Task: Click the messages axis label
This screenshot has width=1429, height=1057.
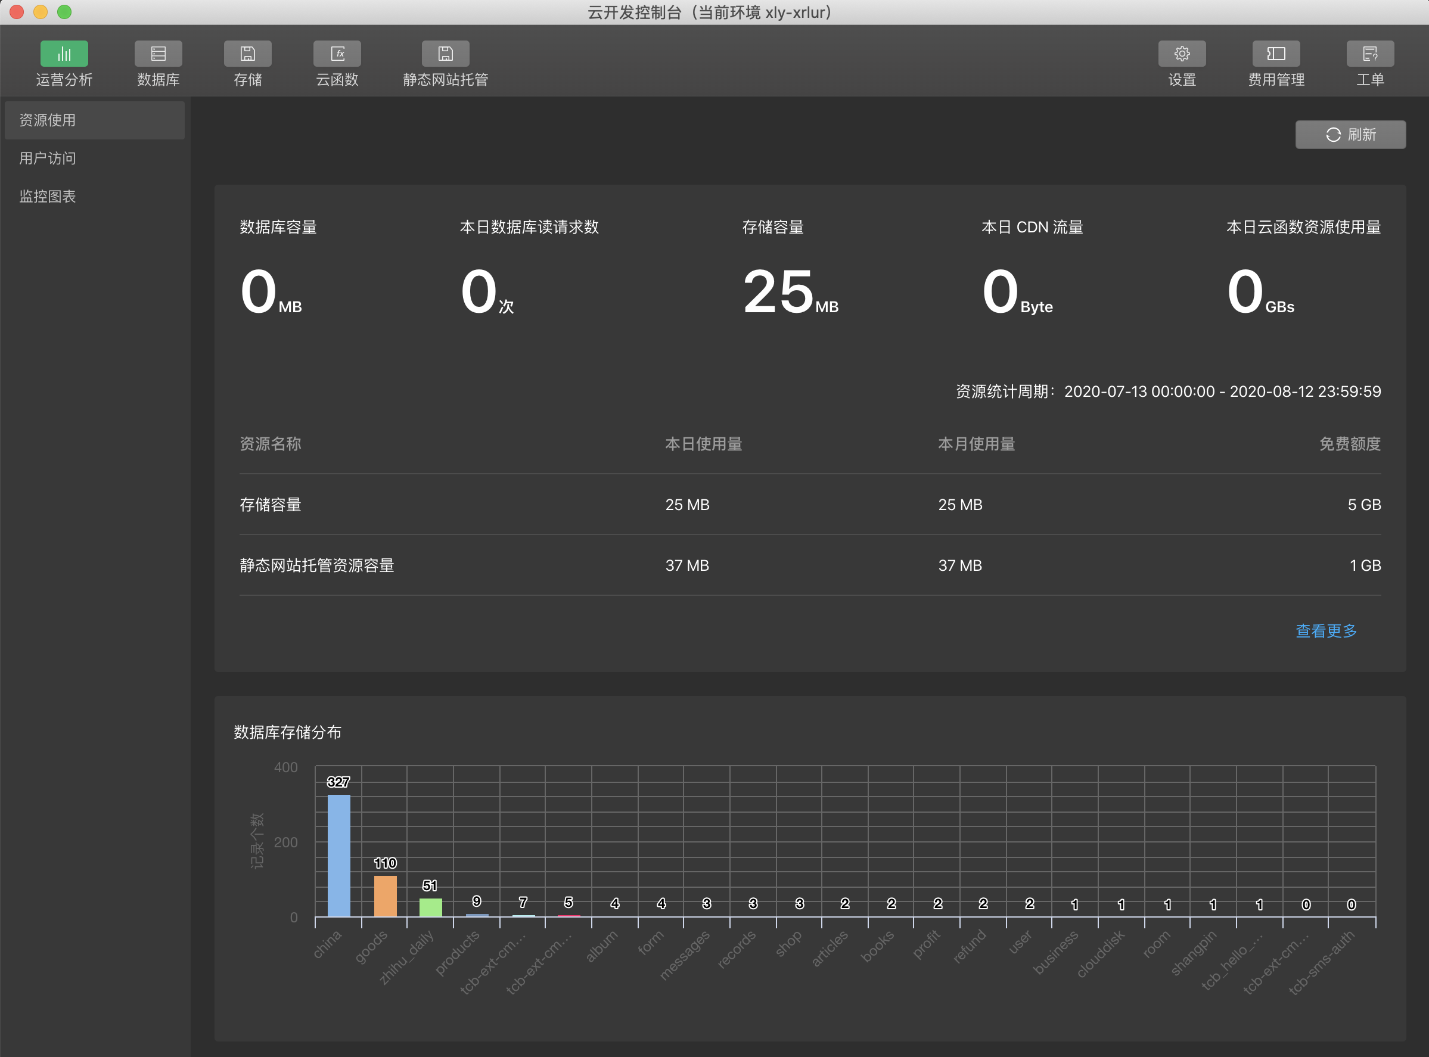Action: point(684,955)
